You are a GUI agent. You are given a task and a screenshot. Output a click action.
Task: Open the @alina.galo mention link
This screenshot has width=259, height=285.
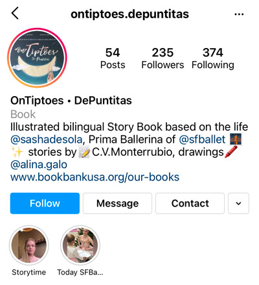(x=39, y=165)
